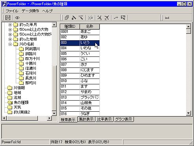This screenshot has width=194, height=146.
Task: Click table scroll up arrow
Action: (x=188, y=27)
